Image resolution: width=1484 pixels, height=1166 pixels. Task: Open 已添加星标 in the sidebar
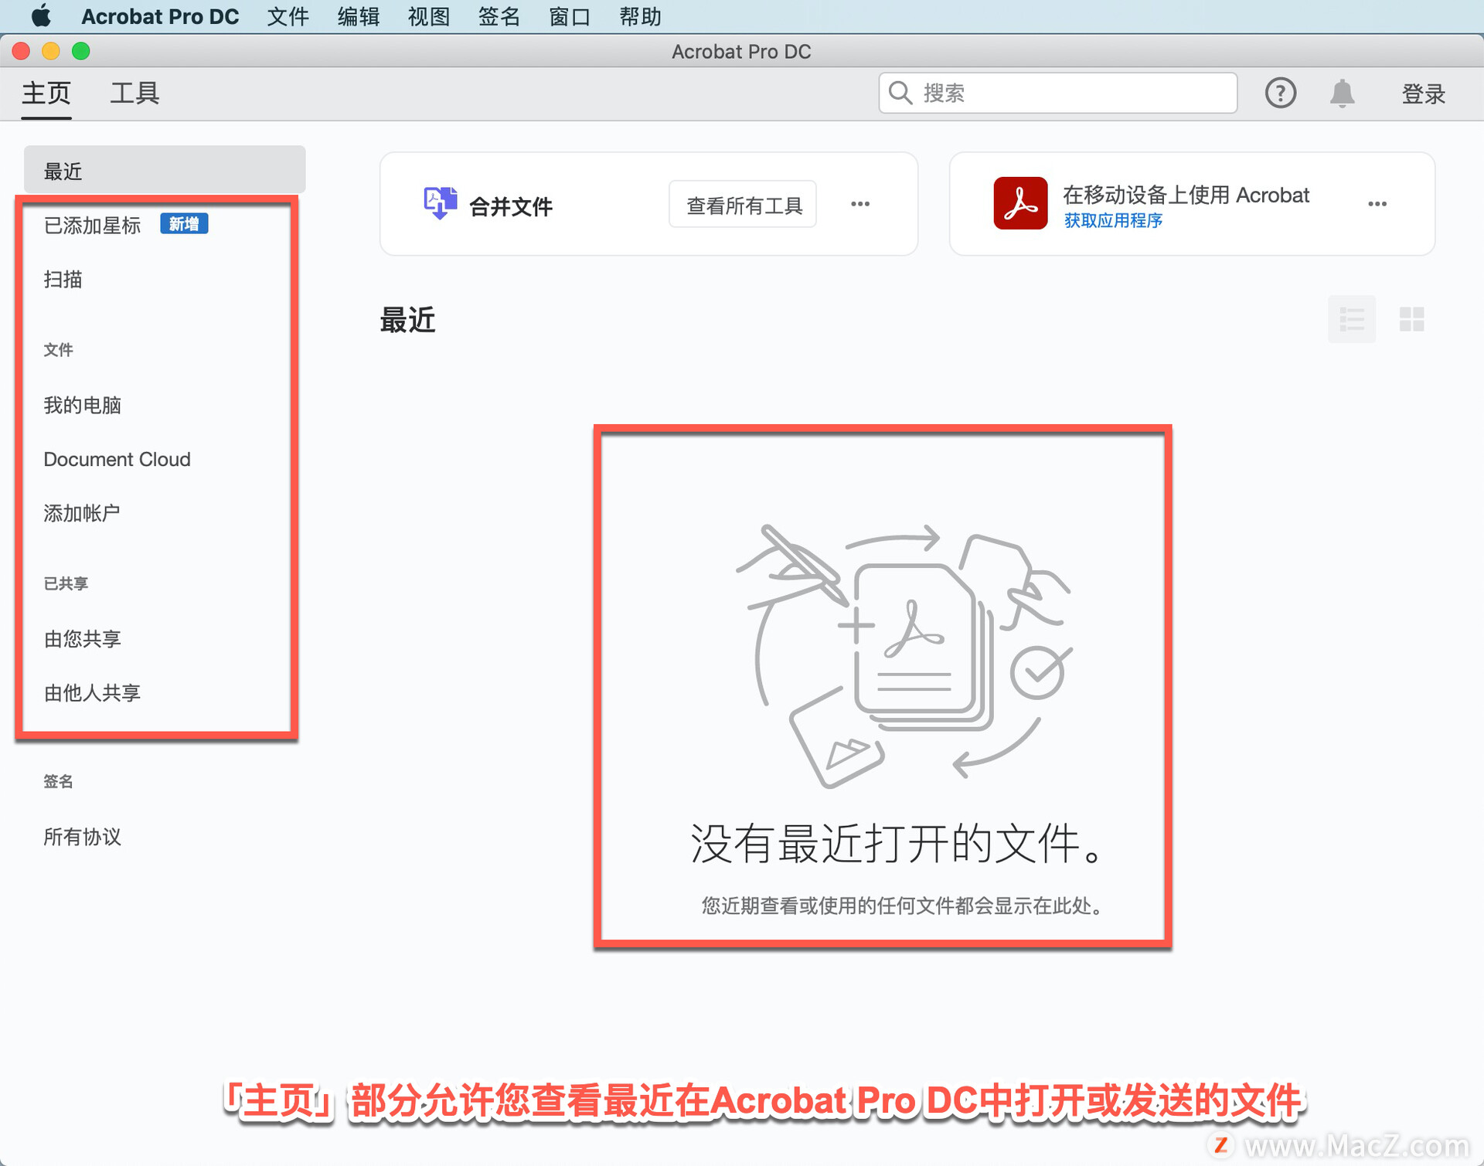[x=92, y=226]
